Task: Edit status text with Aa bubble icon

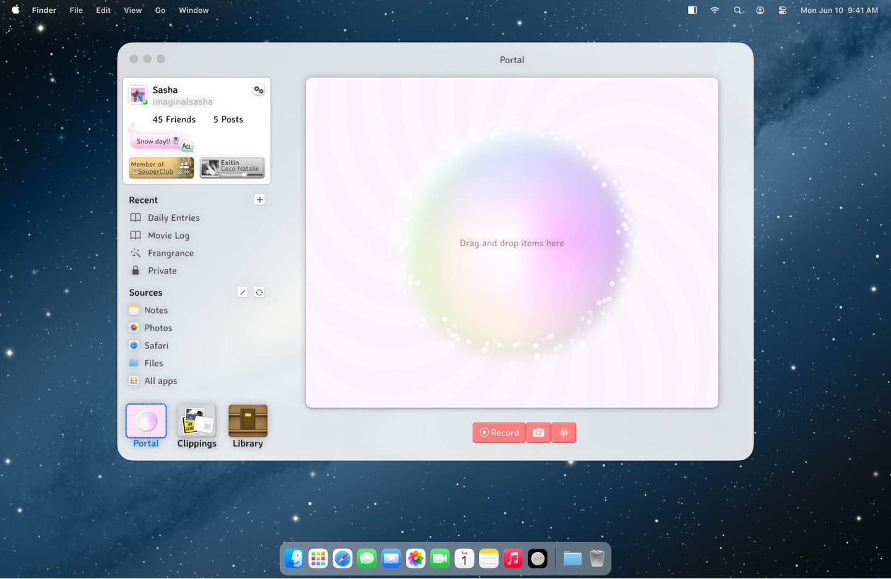Action: [186, 146]
